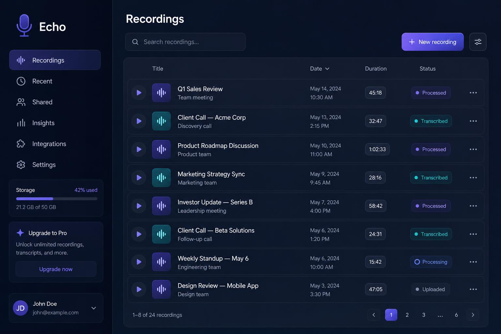Click waveform thumbnail for Q1 Sales Review
Image resolution: width=501 pixels, height=334 pixels.
tap(161, 93)
